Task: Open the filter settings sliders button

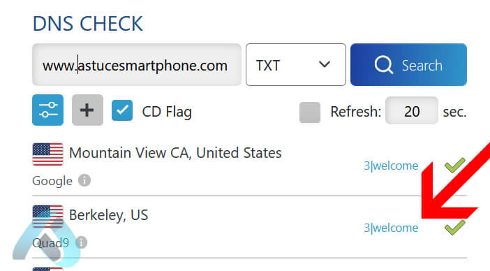Action: click(x=47, y=110)
